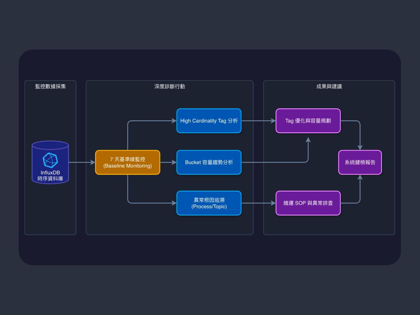This screenshot has width=420, height=315.
Task: Click the 成果與建議 group title
Action: [x=329, y=87]
